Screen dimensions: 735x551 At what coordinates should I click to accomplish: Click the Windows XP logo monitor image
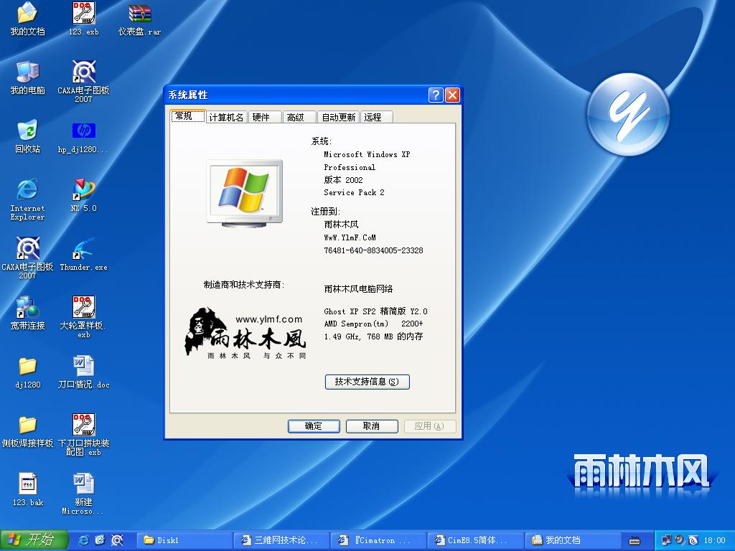point(245,194)
